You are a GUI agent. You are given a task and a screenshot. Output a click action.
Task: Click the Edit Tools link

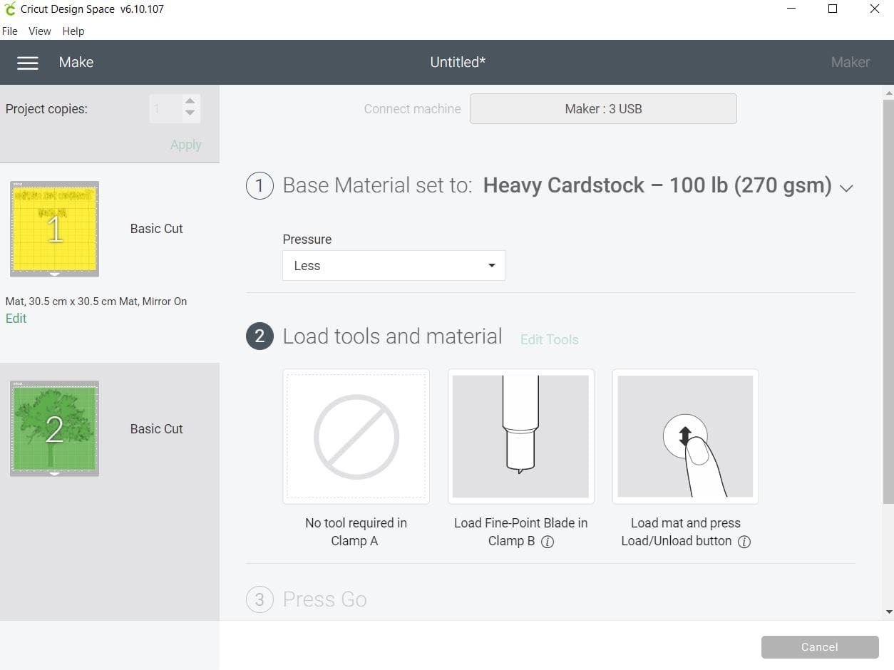point(549,339)
